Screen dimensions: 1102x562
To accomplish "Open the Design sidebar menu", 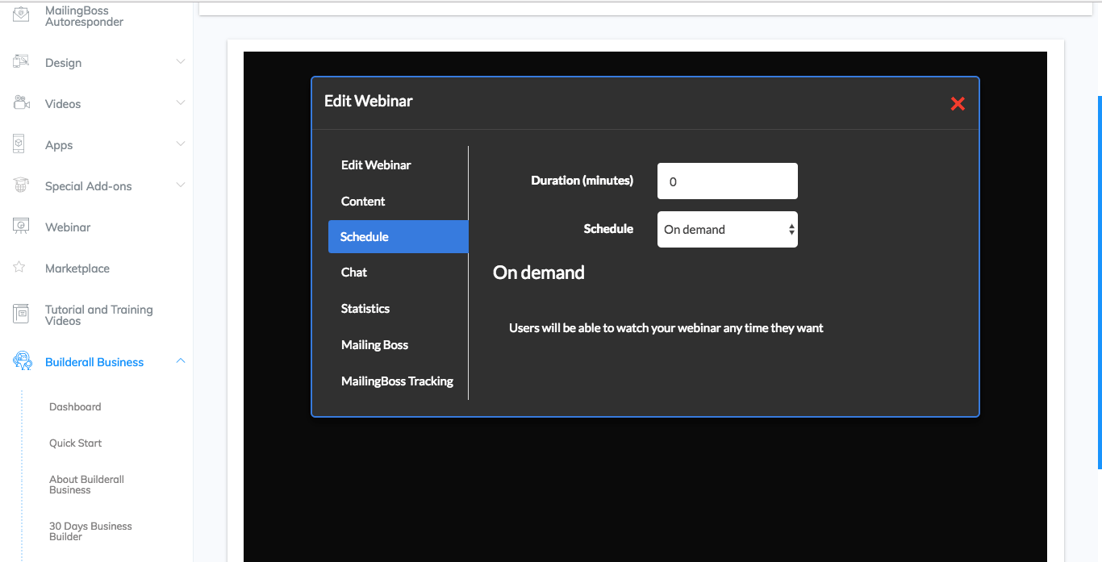I will (63, 63).
